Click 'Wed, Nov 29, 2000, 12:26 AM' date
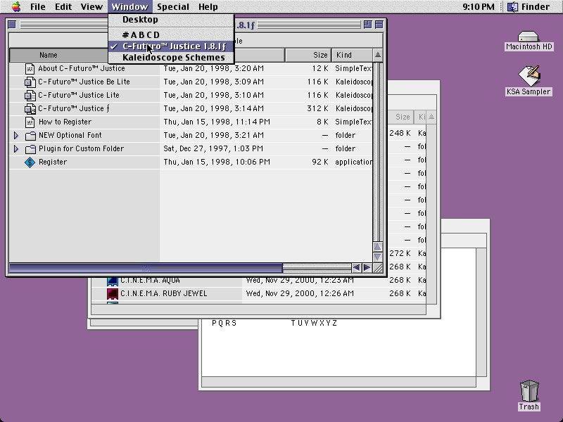563x422 pixels. [x=300, y=293]
